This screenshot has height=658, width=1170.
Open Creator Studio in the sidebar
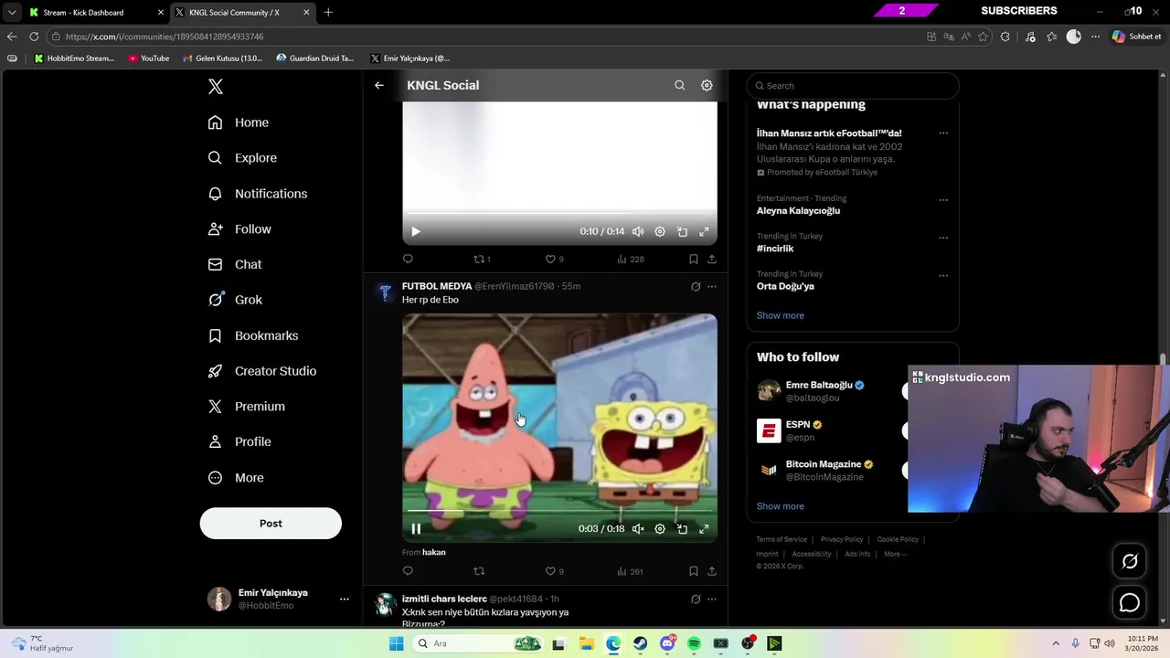262,371
